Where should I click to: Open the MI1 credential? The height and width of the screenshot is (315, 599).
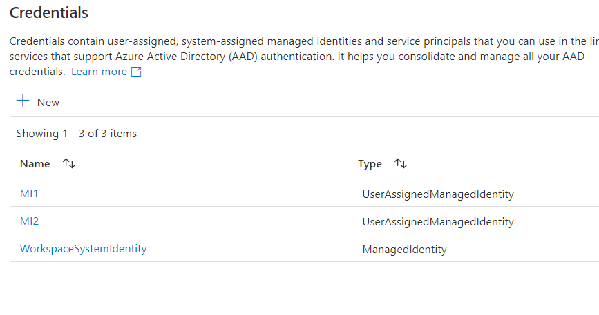click(x=29, y=194)
